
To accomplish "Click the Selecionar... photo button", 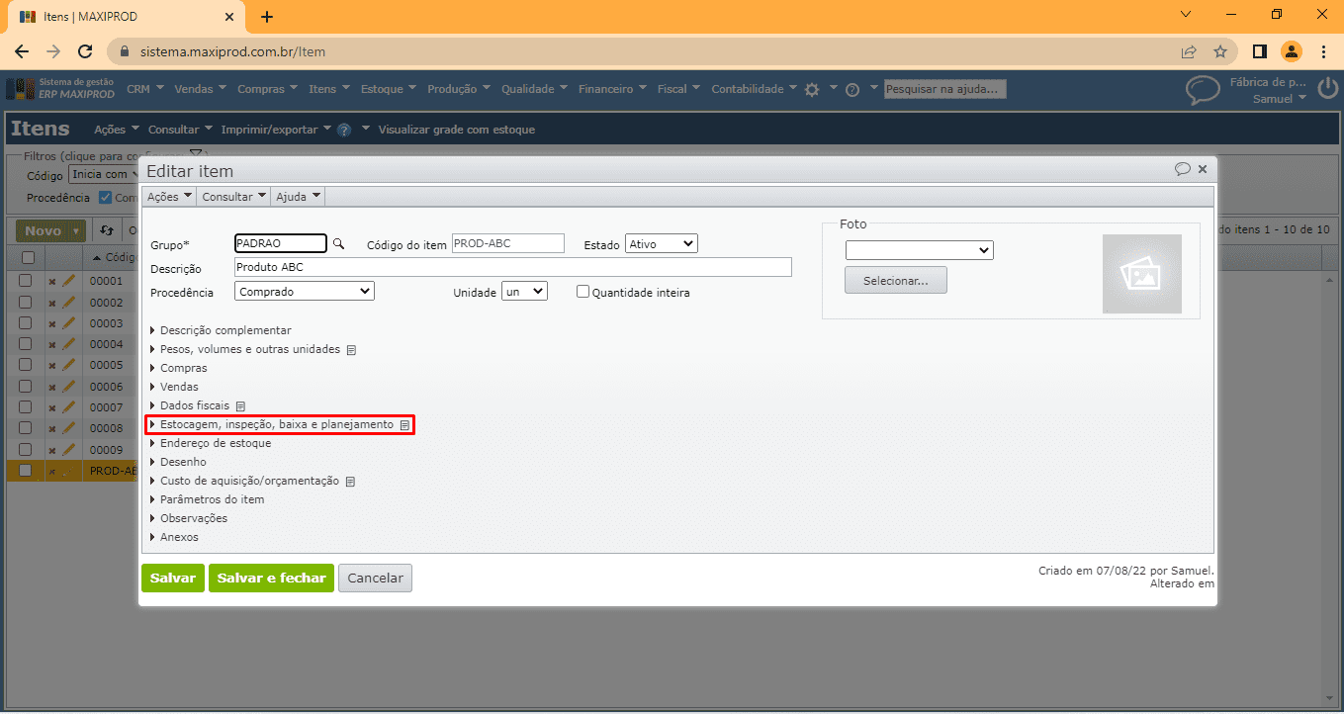I will pyautogui.click(x=896, y=280).
